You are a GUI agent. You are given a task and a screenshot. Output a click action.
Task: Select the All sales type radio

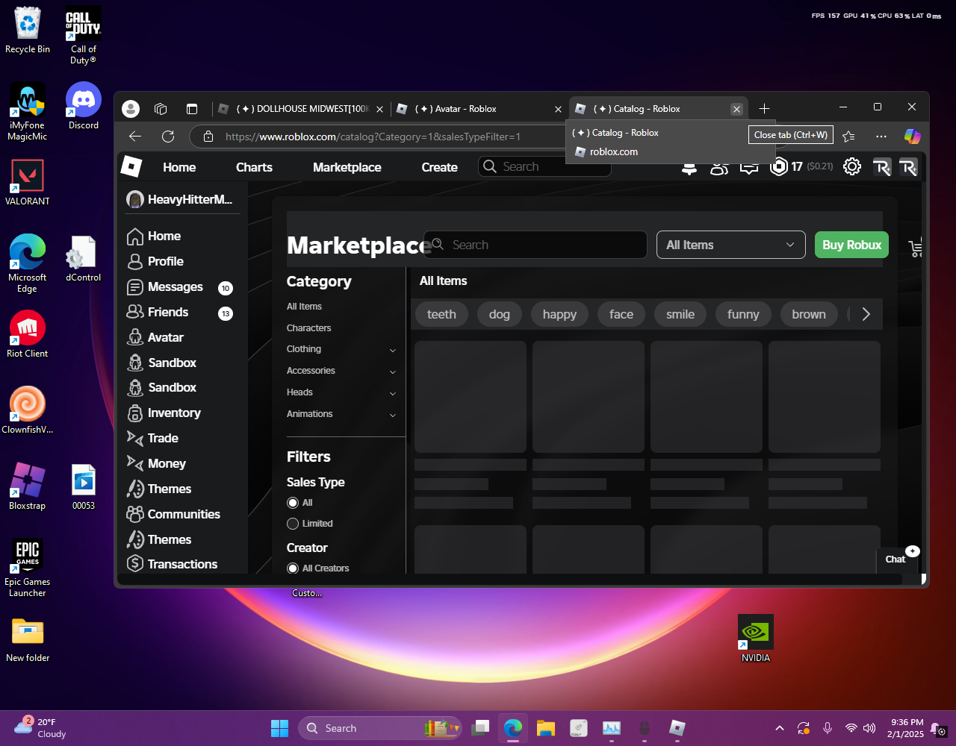click(293, 503)
